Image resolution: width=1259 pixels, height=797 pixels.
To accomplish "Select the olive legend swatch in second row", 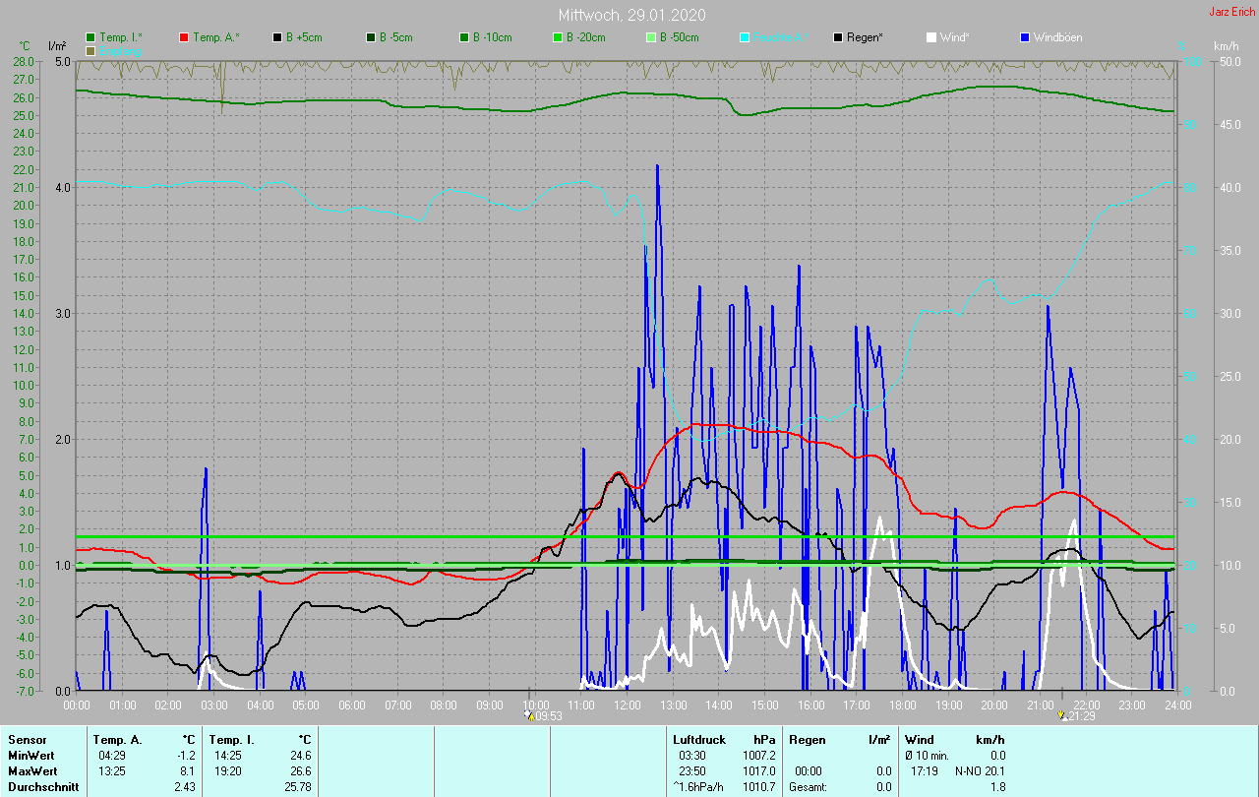I will pos(90,50).
